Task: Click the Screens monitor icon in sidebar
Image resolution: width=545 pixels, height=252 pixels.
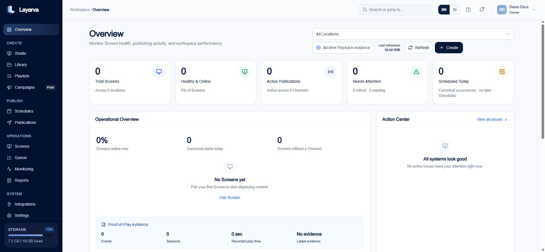Action: coord(9,146)
